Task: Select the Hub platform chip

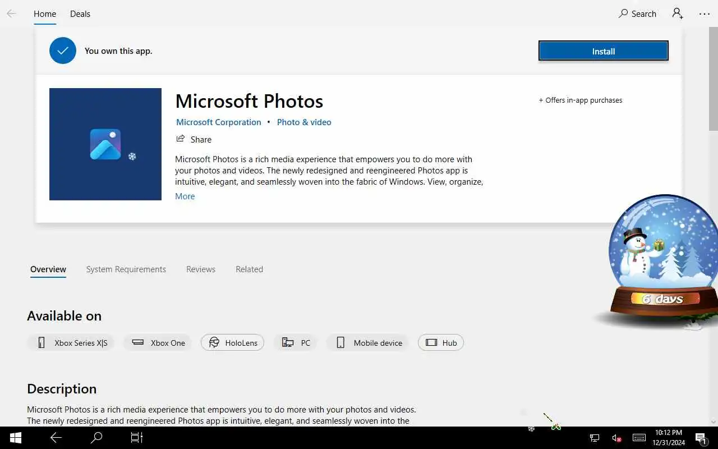Action: click(441, 343)
